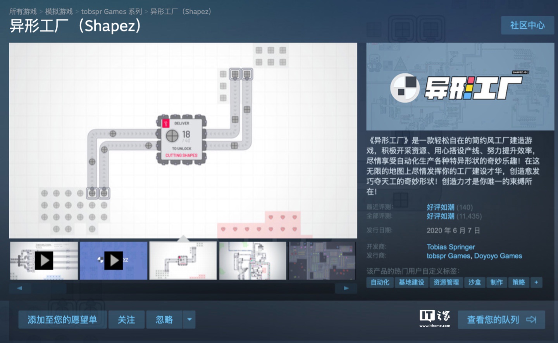Select the 资源管理 tag

[446, 283]
